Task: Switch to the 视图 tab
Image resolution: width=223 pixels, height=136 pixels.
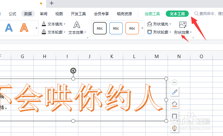Action: [x=59, y=14]
